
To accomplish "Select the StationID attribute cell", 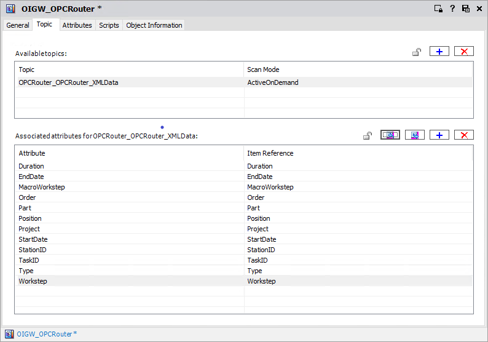I will point(130,250).
